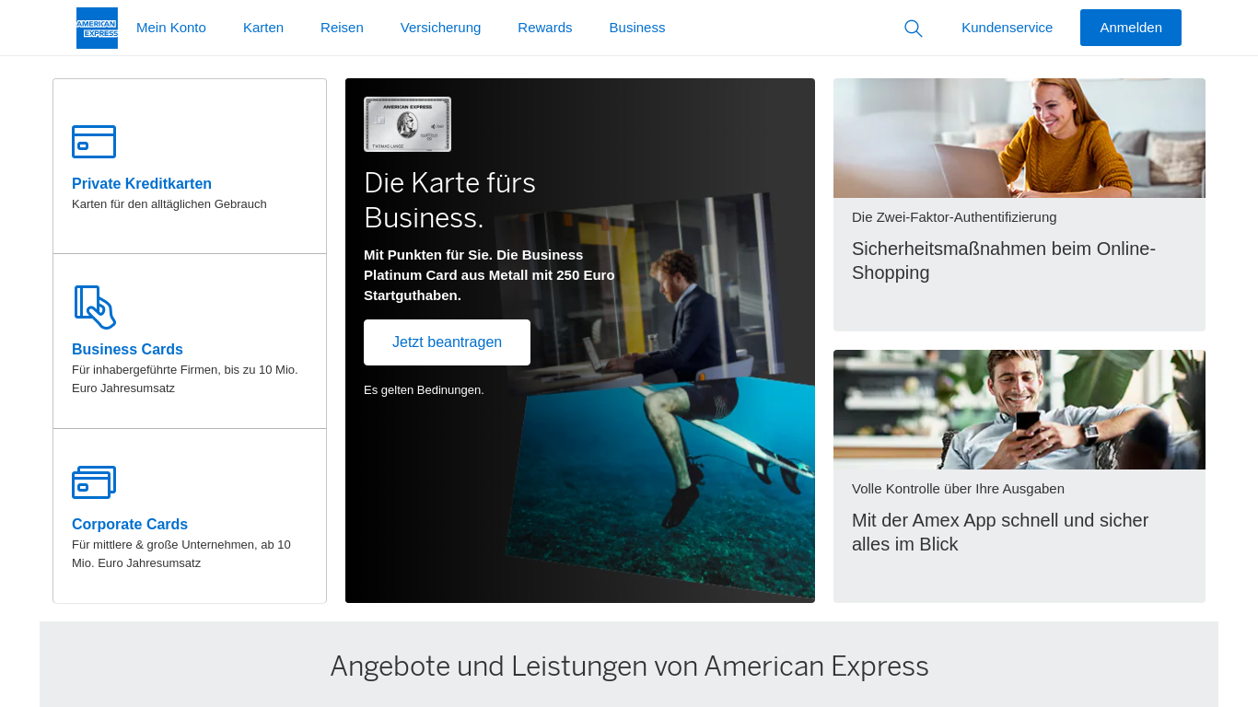Click the Platinum card image thumbnail
Image resolution: width=1258 pixels, height=707 pixels.
[x=407, y=124]
